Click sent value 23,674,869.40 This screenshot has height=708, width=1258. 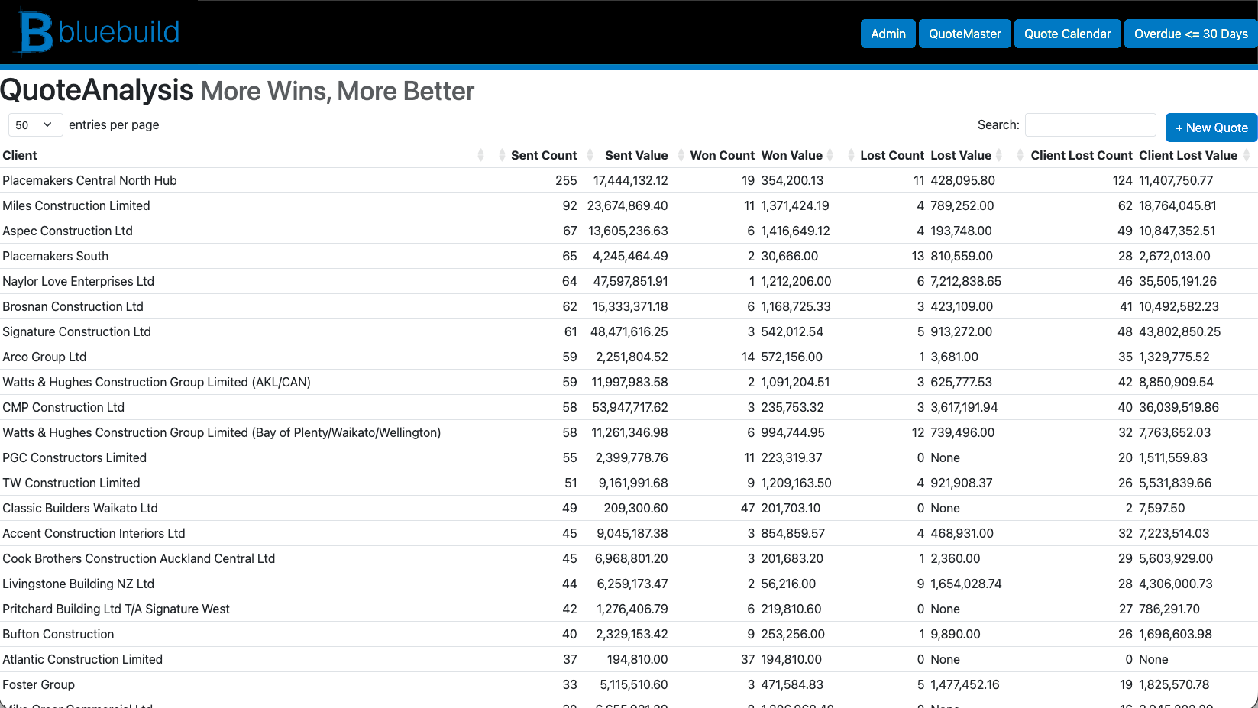pos(627,205)
